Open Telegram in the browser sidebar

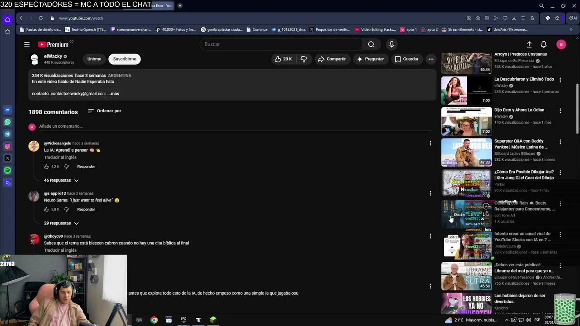pyautogui.click(x=7, y=134)
